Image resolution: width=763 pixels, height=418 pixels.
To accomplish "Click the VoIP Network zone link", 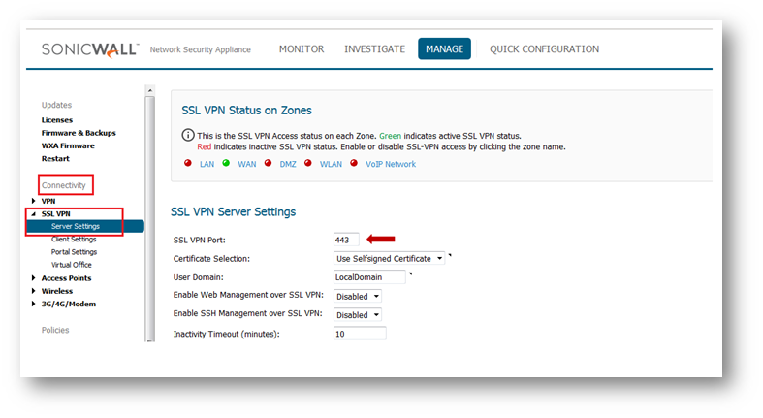I will pyautogui.click(x=391, y=164).
